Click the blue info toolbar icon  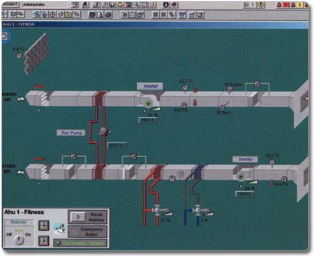pos(165,5)
